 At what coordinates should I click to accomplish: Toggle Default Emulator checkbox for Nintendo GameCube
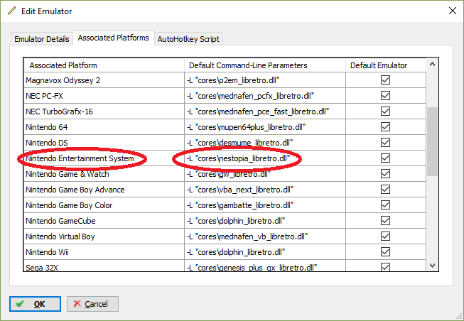tap(385, 221)
